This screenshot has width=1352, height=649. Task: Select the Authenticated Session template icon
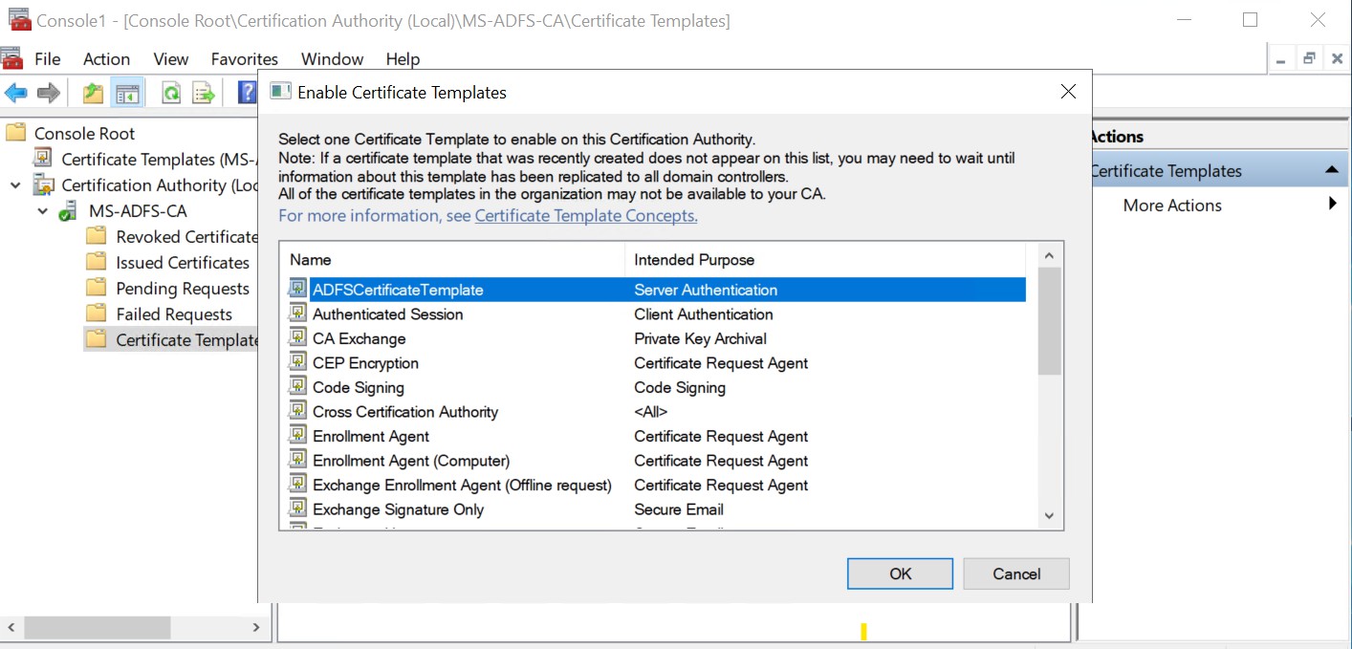point(298,314)
